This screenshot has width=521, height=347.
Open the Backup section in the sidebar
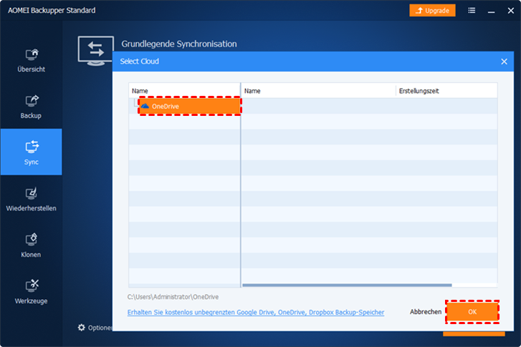click(32, 107)
